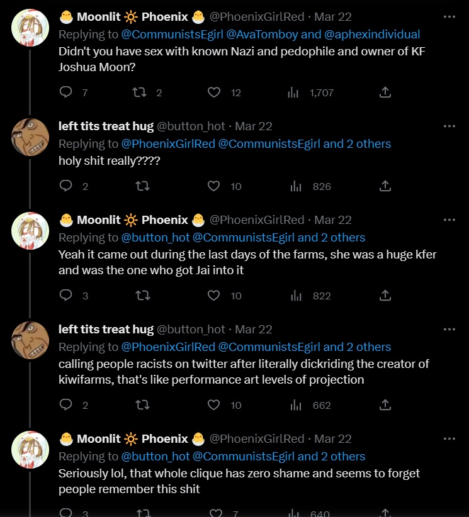This screenshot has width=469, height=517.
Task: View analytics showing 1,707 views
Action: (x=310, y=92)
